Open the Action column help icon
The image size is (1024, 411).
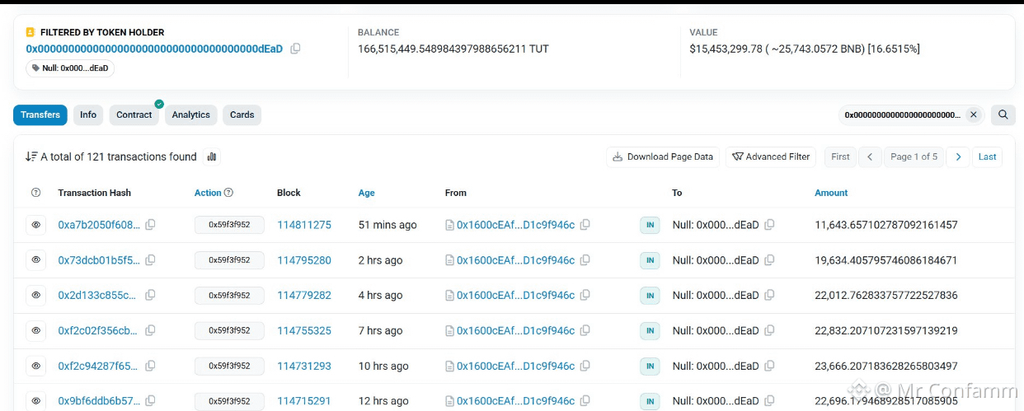(228, 193)
